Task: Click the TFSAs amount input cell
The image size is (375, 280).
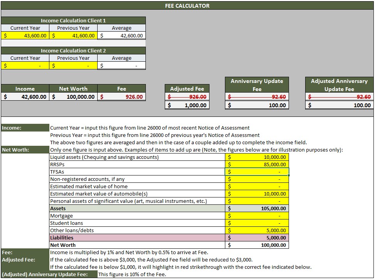Action: (x=257, y=172)
